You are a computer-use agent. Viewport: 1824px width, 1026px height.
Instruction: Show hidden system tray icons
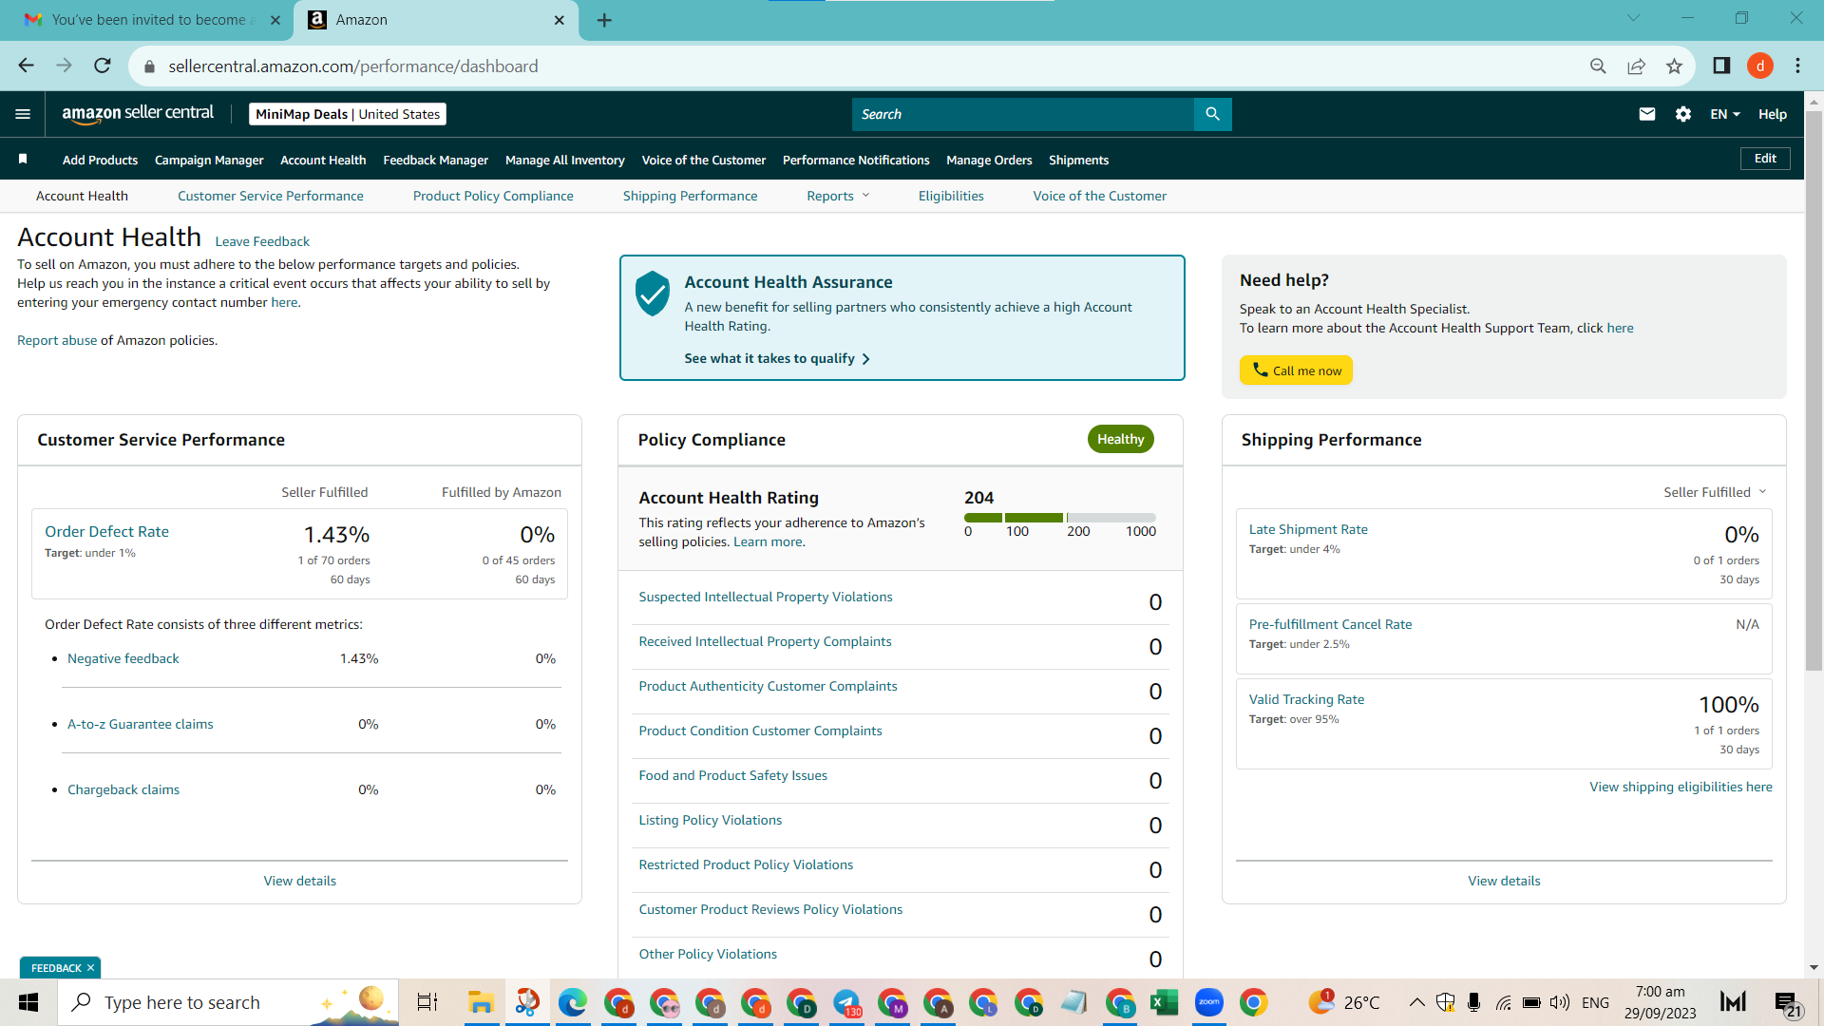[1416, 1002]
